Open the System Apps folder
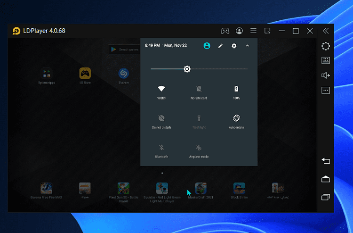 47,76
